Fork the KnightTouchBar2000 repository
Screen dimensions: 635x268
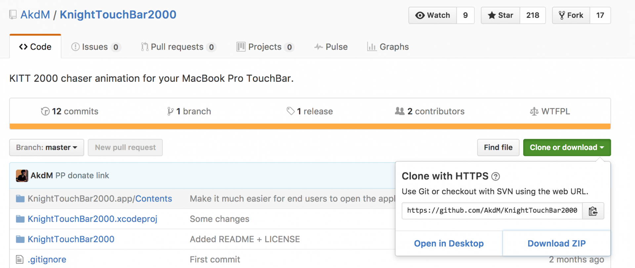571,16
